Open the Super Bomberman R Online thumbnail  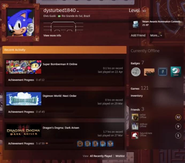[x=24, y=67]
